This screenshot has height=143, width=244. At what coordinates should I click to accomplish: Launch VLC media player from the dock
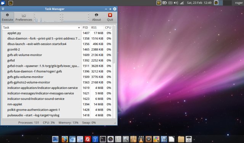(x=141, y=139)
